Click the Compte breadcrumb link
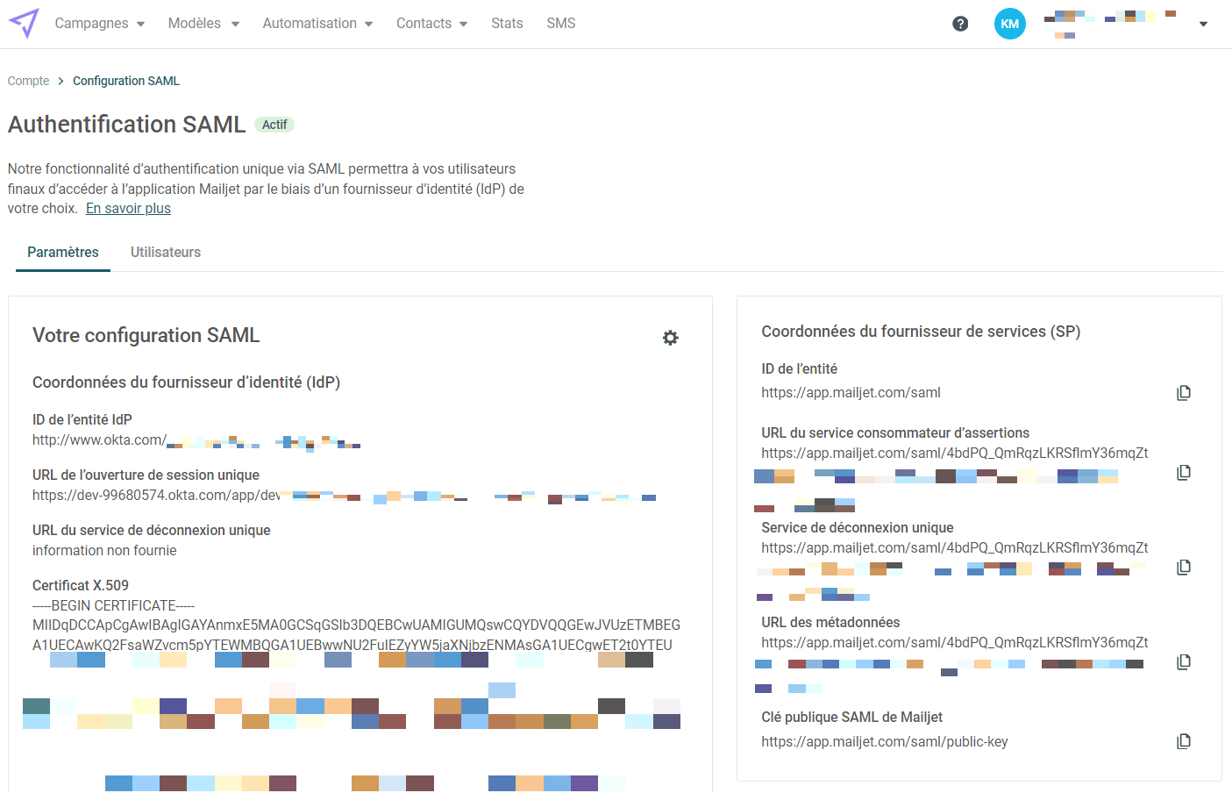The image size is (1232, 793). click(28, 81)
